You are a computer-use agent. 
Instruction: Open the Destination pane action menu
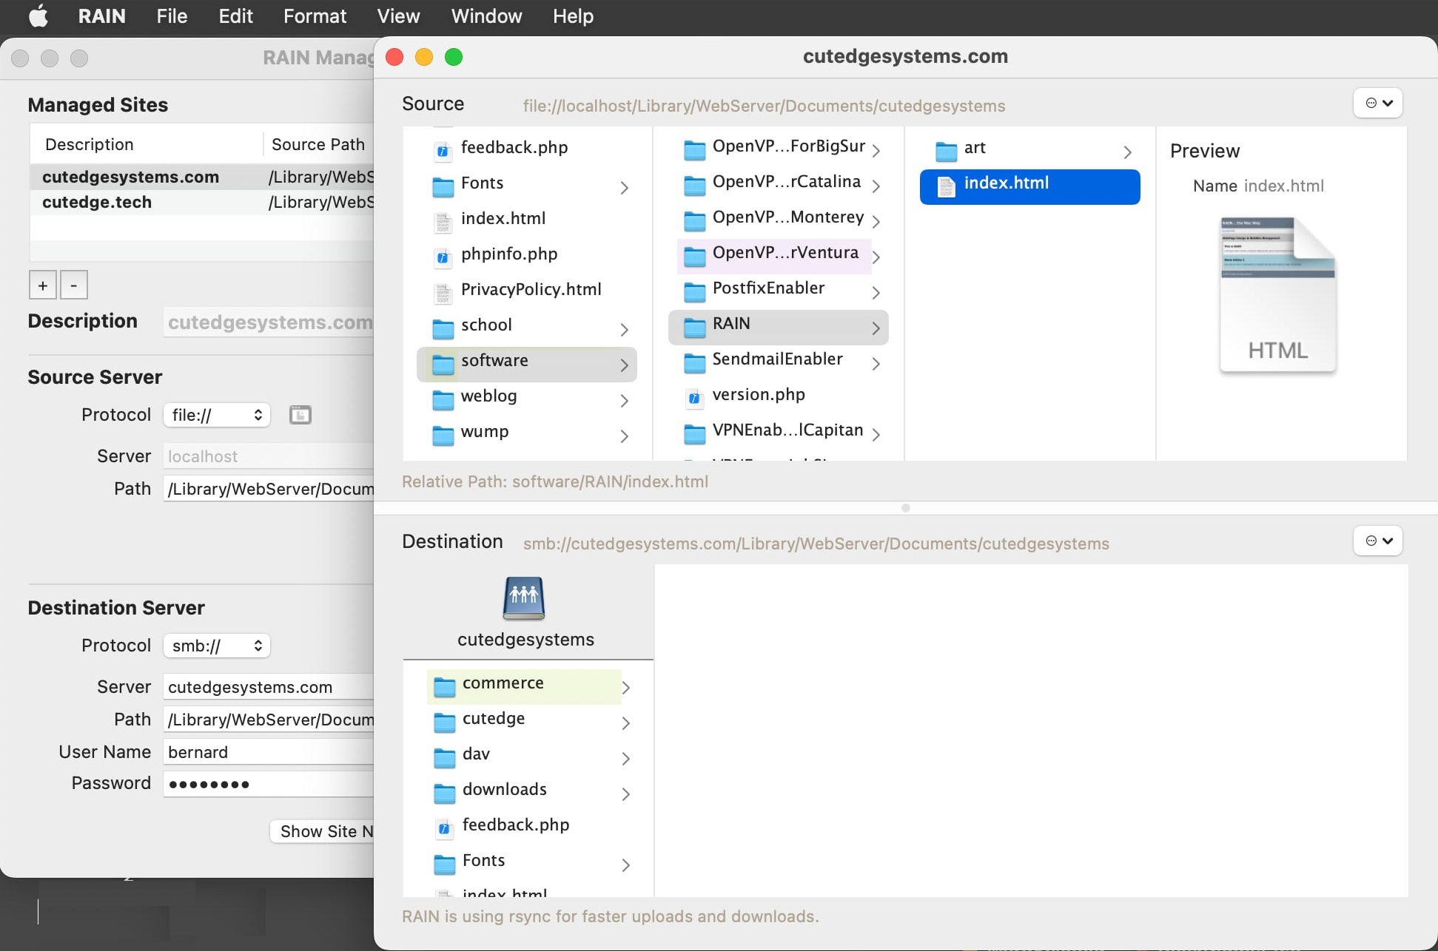[x=1378, y=541]
